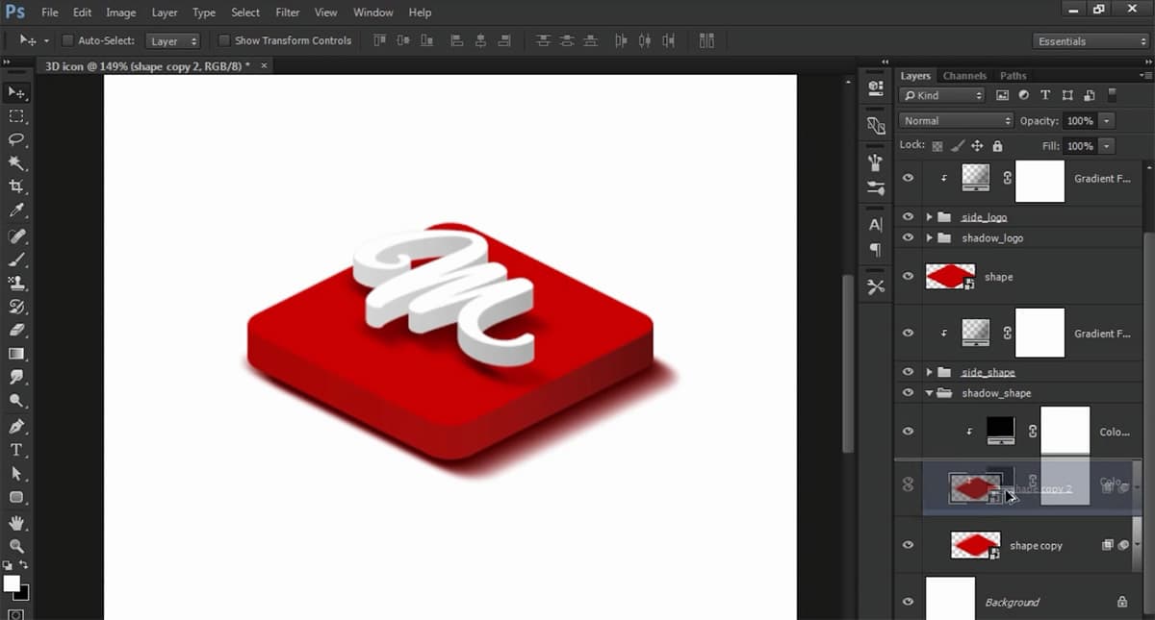
Task: Select the Brush tool
Action: [x=15, y=260]
